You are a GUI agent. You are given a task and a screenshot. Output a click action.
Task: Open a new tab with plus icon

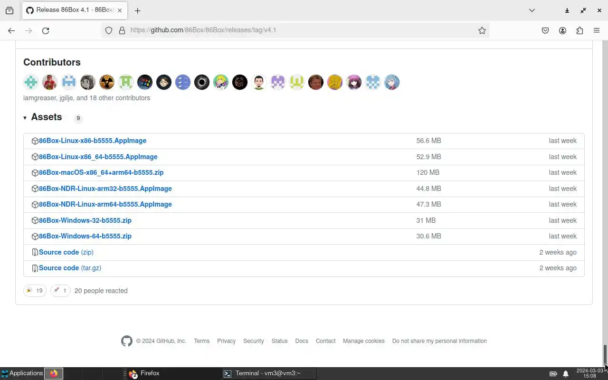[x=137, y=10]
